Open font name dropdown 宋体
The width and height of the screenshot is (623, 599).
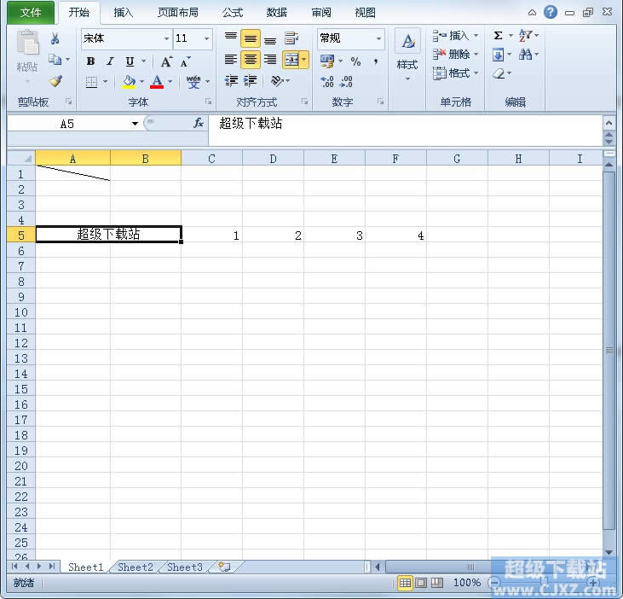166,38
